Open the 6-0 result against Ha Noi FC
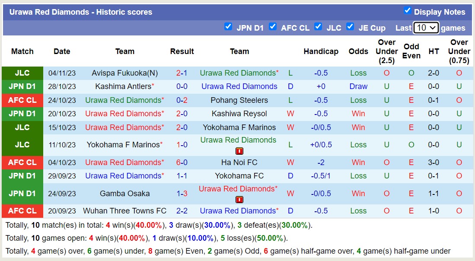The image size is (475, 261). tap(182, 162)
